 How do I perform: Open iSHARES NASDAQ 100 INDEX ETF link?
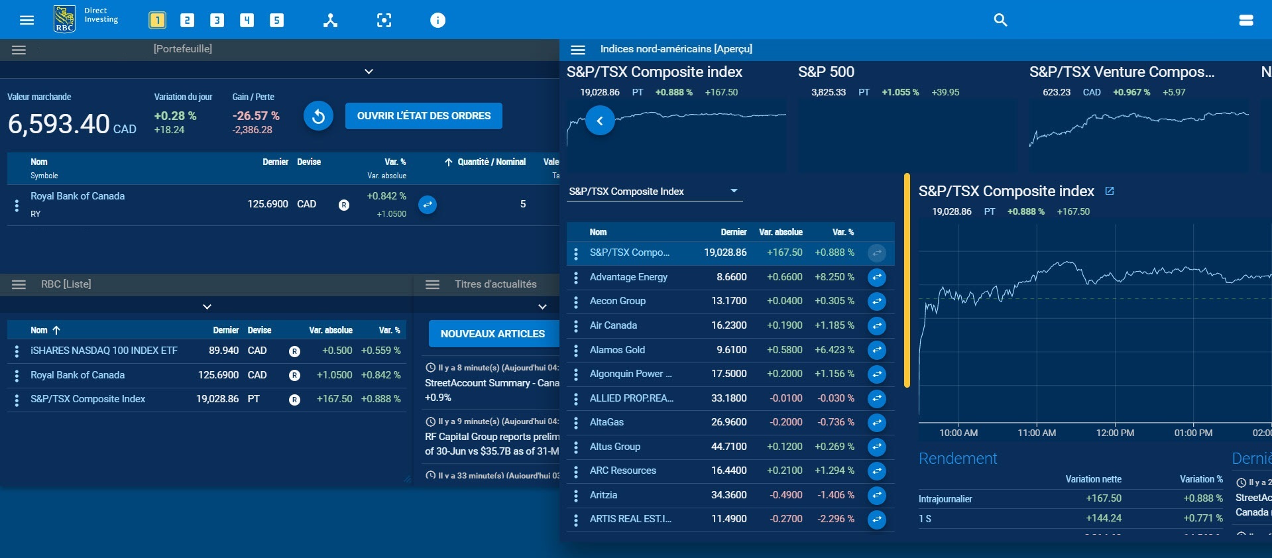(x=104, y=351)
